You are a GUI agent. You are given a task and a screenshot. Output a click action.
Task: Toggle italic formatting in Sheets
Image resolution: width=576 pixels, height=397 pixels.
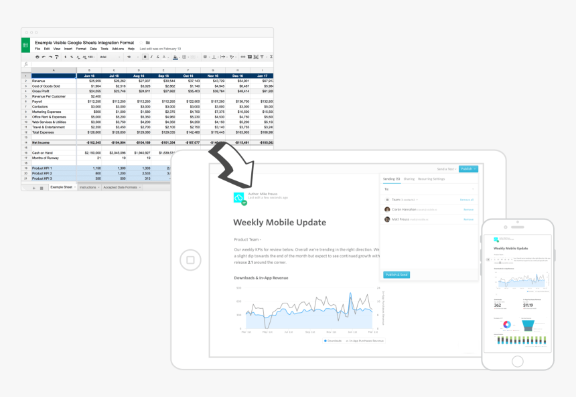(x=151, y=57)
